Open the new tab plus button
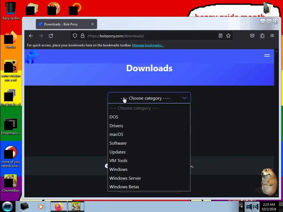The width and height of the screenshot is (283, 212). coord(103,24)
